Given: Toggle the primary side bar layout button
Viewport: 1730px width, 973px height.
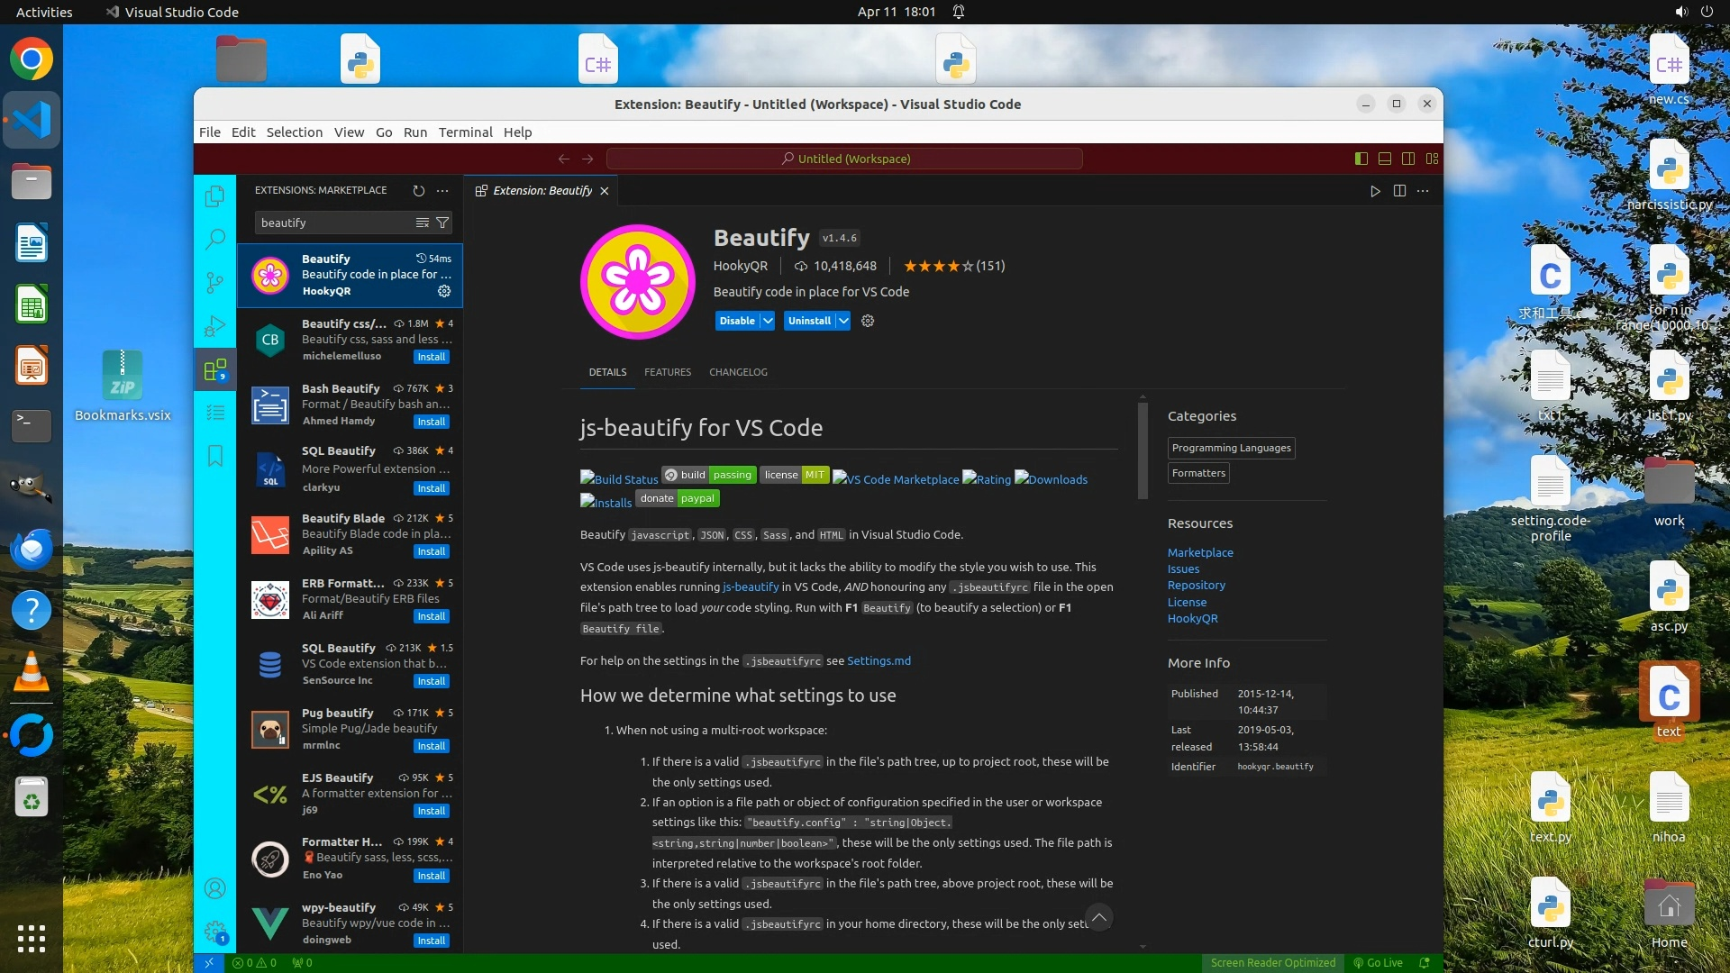Looking at the screenshot, I should [x=1361, y=159].
